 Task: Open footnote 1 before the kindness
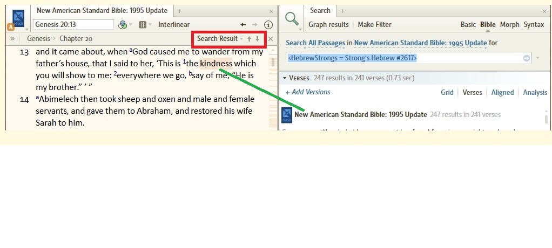[184, 62]
